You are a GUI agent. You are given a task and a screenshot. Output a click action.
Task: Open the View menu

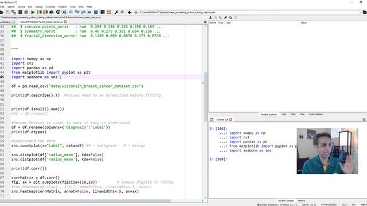[x=81, y=7]
